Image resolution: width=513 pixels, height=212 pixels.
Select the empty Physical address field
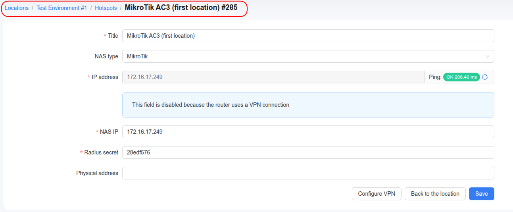pyautogui.click(x=308, y=173)
